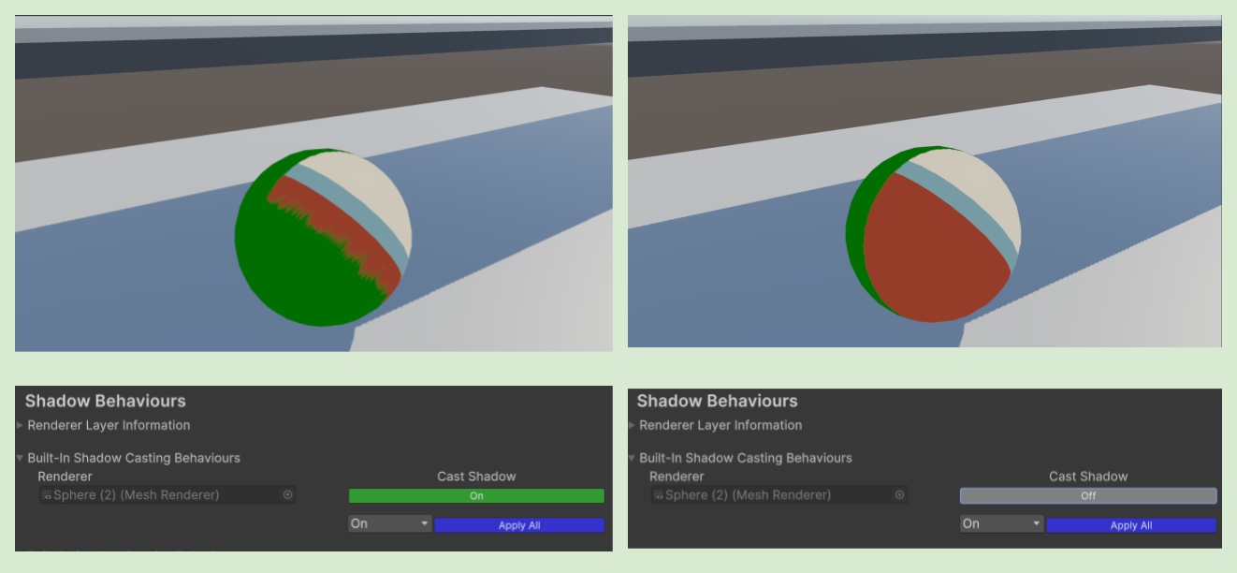Click Shadow Behaviours heading in the Cast Shadow Off panel

[x=717, y=401]
